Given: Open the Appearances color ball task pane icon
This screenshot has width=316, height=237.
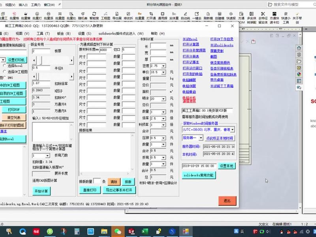Looking at the screenshot, I should click(299, 74).
